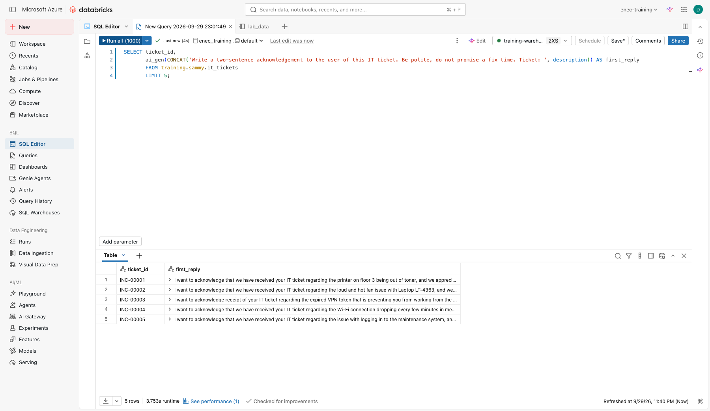Open the See performance link
Screen dimensions: 710x411
tap(211, 401)
